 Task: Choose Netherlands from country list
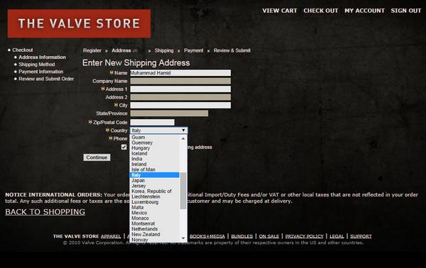(x=155, y=229)
